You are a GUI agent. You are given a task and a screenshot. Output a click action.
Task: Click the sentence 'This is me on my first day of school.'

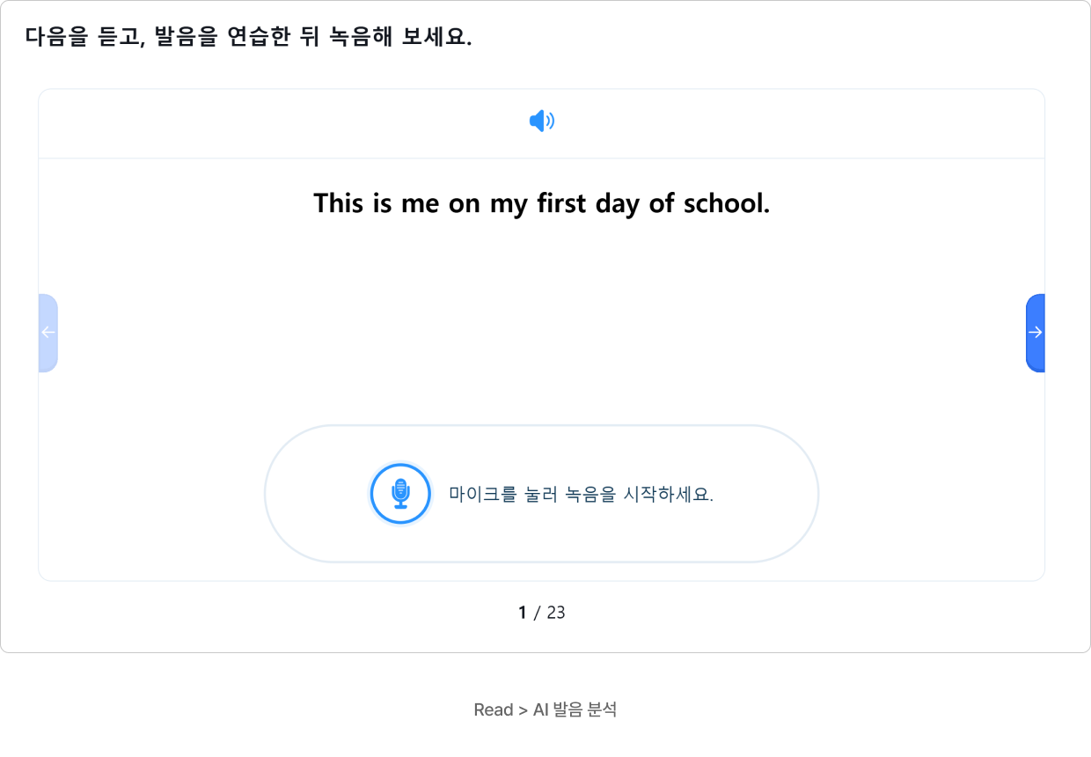click(542, 203)
